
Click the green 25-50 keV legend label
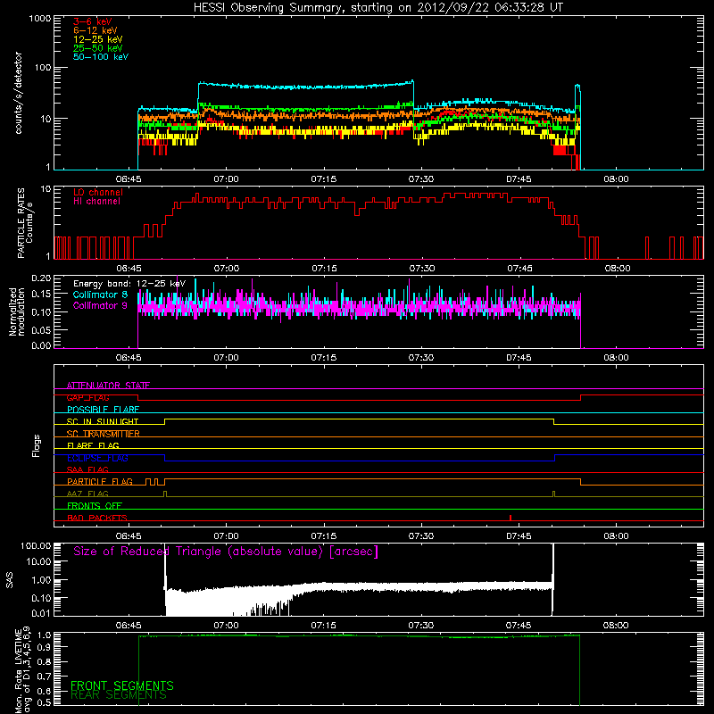(x=98, y=48)
